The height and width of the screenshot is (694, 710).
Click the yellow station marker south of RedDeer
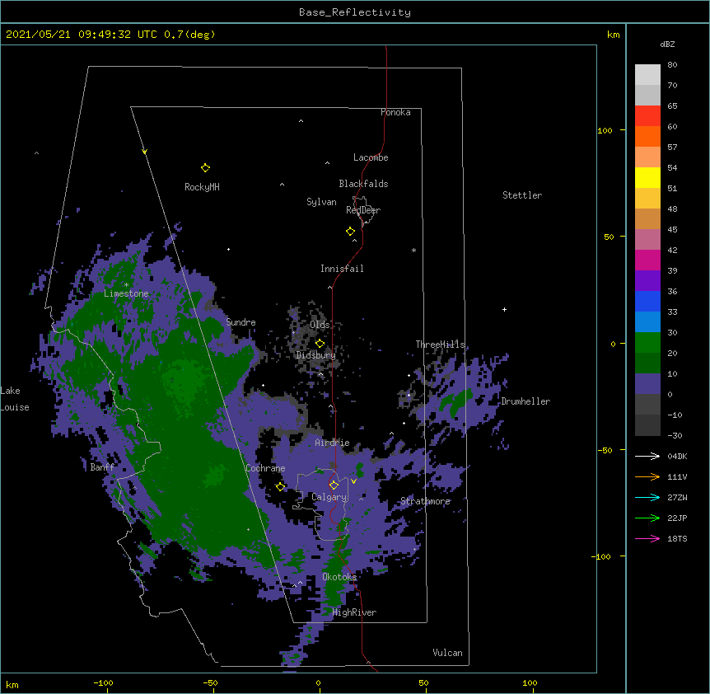[x=350, y=232]
